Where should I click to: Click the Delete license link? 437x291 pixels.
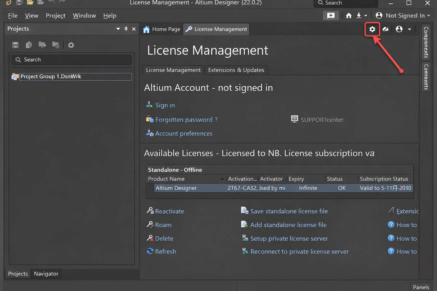coord(164,238)
